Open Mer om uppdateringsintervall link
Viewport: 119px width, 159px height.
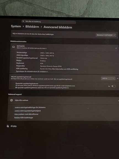point(63,79)
